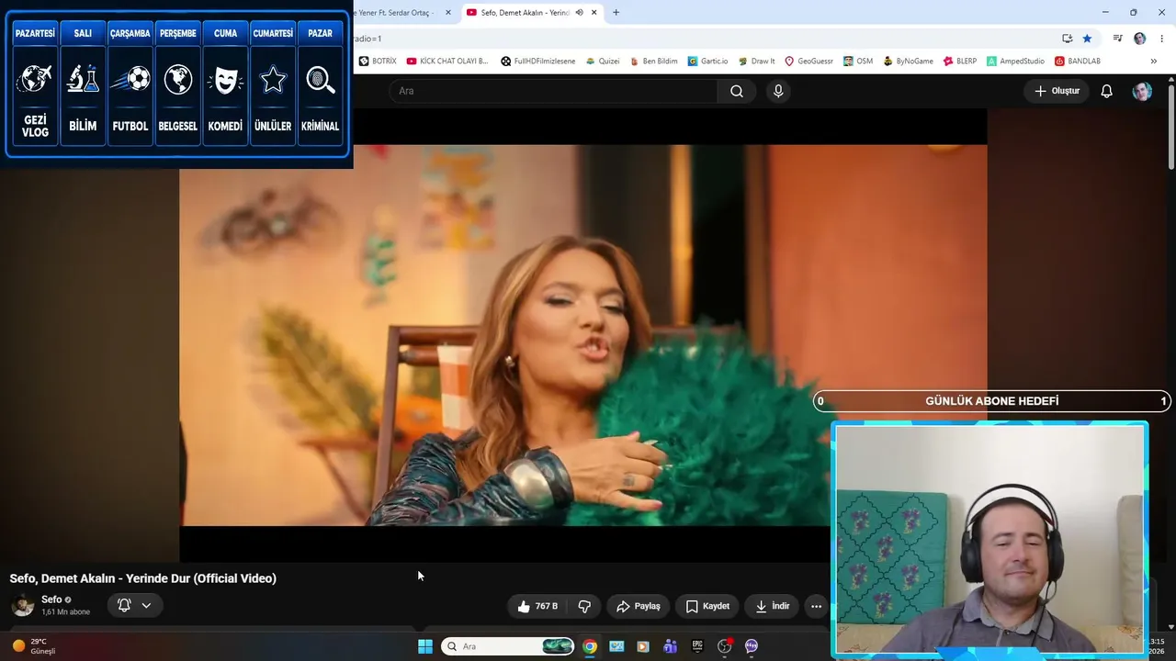Open the Quizei bookmark
1176x661 pixels.
tap(603, 62)
